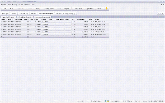This screenshot has height=103, width=165.
Task: Click the Connected status text
Action: (81, 101)
